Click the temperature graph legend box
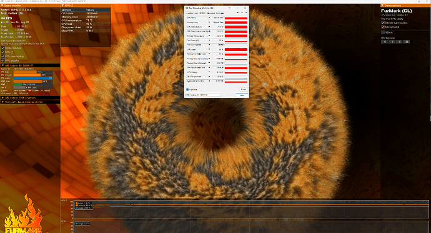Viewport: 431px width, 233px height. tap(83, 206)
